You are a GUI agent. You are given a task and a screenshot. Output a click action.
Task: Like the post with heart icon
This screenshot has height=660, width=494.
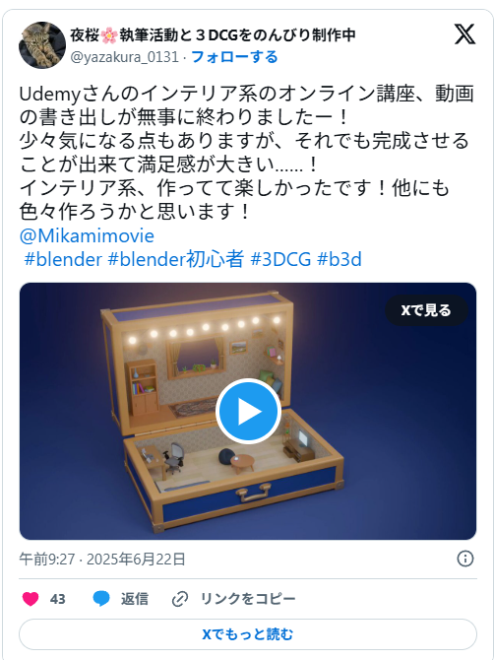click(31, 599)
